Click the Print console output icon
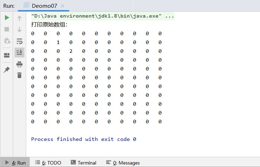Viewport: 260px width, 167px height. click(19, 64)
